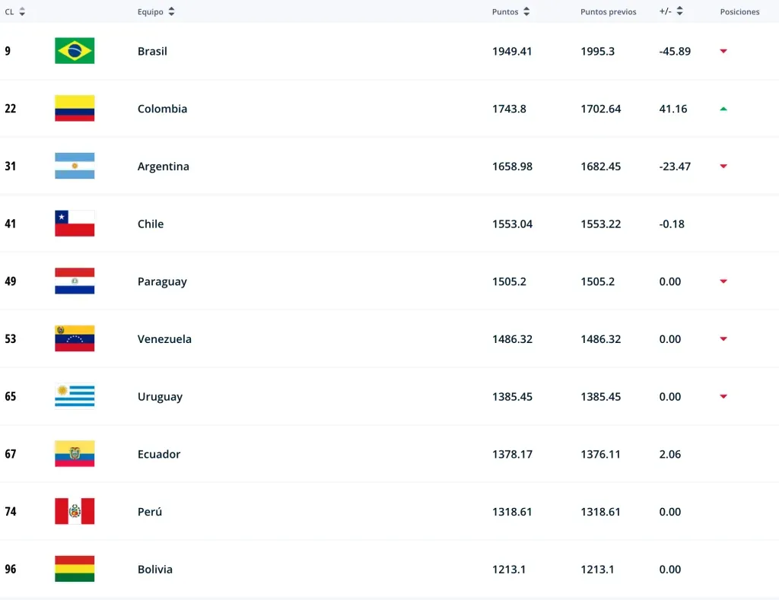Click Brasil's red down position arrow
The width and height of the screenshot is (779, 600).
[723, 51]
